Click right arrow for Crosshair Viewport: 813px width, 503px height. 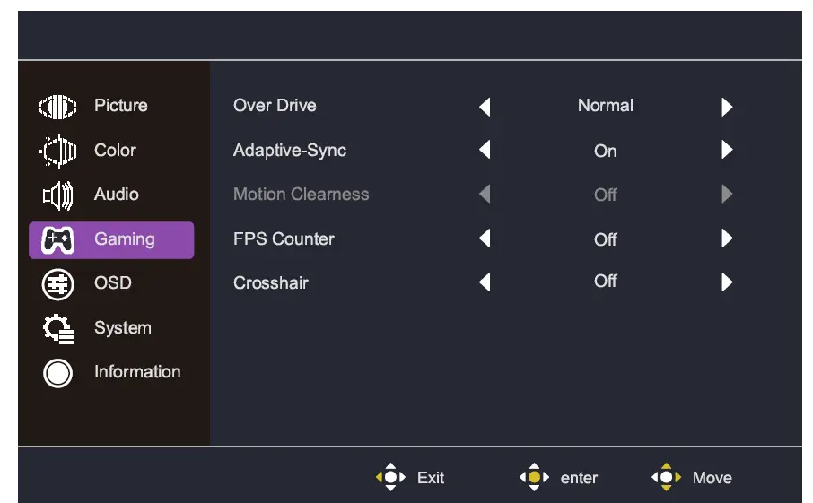click(x=727, y=282)
